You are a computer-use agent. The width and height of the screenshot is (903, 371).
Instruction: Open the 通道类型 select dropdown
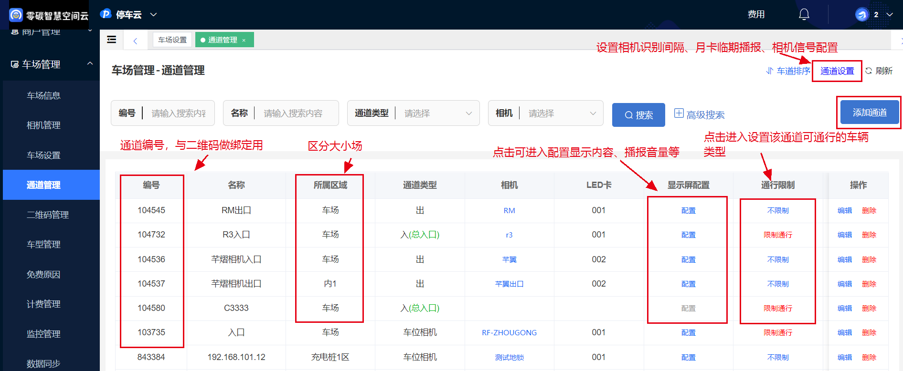pyautogui.click(x=414, y=113)
